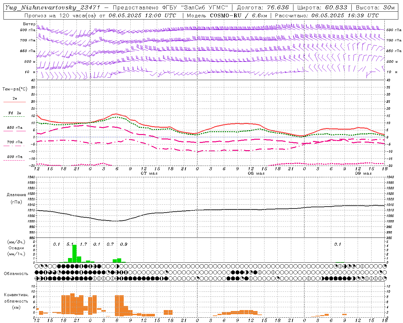Click the Ветер panel label

click(x=29, y=24)
